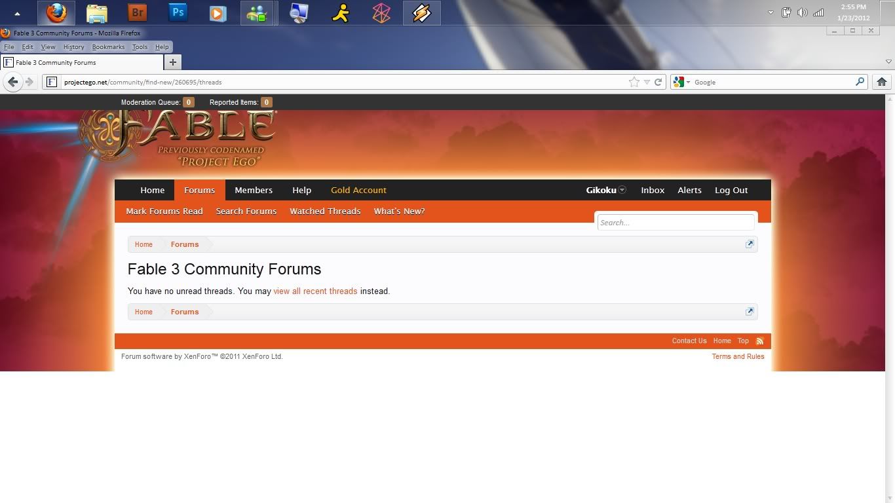Open What's New? link
The image size is (895, 503).
(x=399, y=211)
